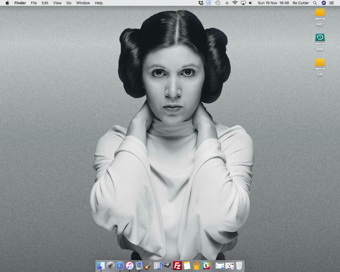
Task: Launch Launchpad from the Dock
Action: tap(110, 265)
